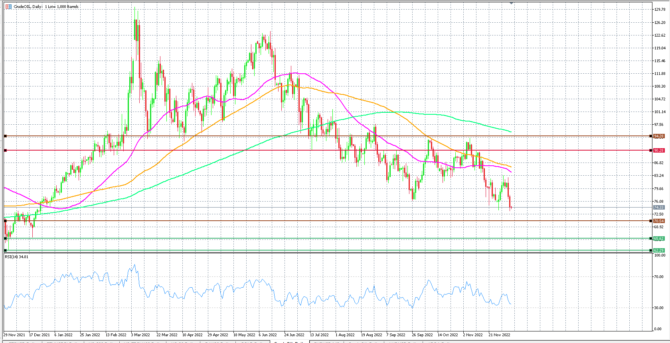Click the 111.88 price axis label
The width and height of the screenshot is (670, 343).
pyautogui.click(x=660, y=74)
